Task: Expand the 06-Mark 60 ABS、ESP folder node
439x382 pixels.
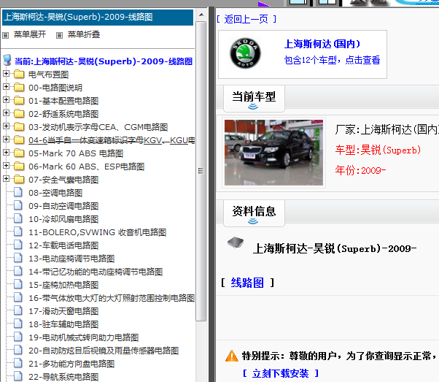Action: click(6, 166)
